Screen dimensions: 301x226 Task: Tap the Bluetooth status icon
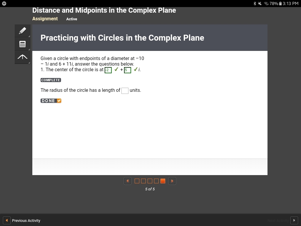(x=255, y=4)
